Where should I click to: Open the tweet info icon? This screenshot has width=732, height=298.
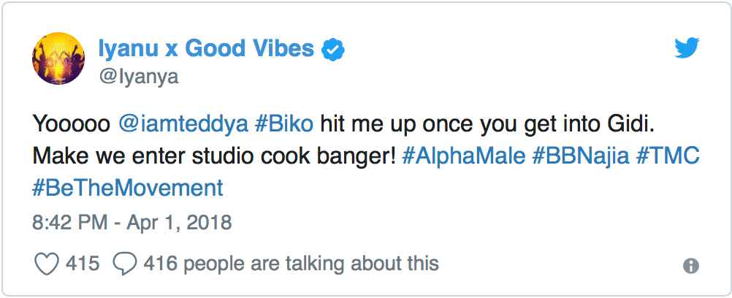(x=690, y=266)
